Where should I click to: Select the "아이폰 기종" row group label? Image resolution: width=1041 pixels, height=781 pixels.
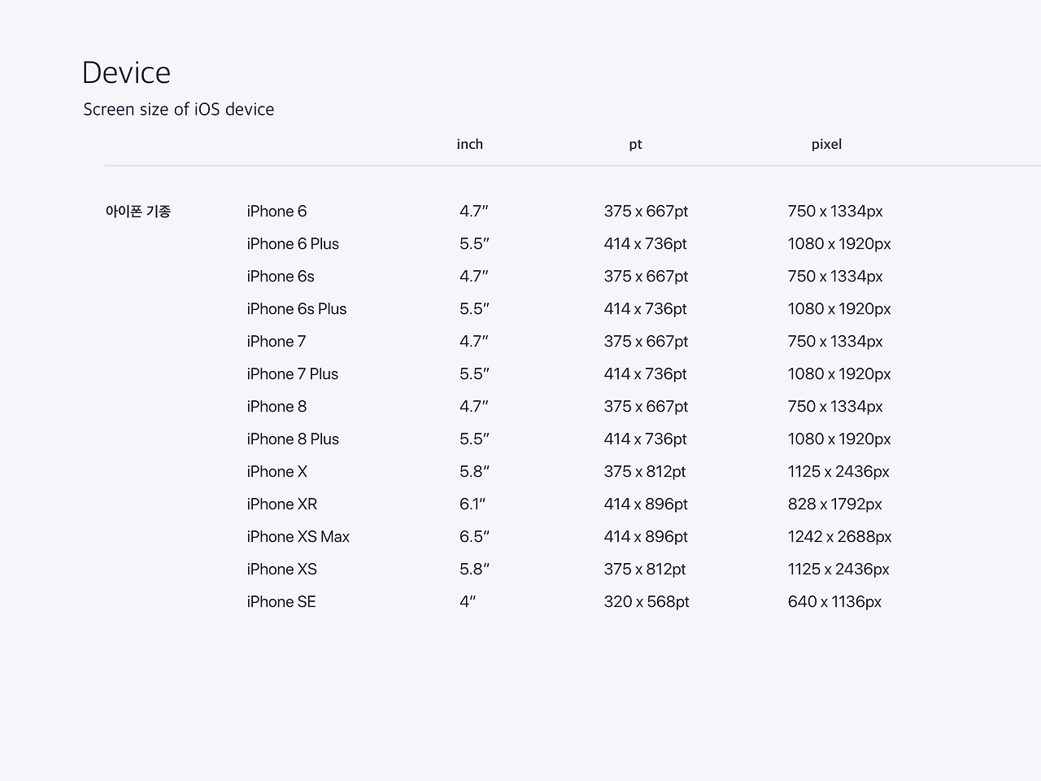(x=138, y=212)
